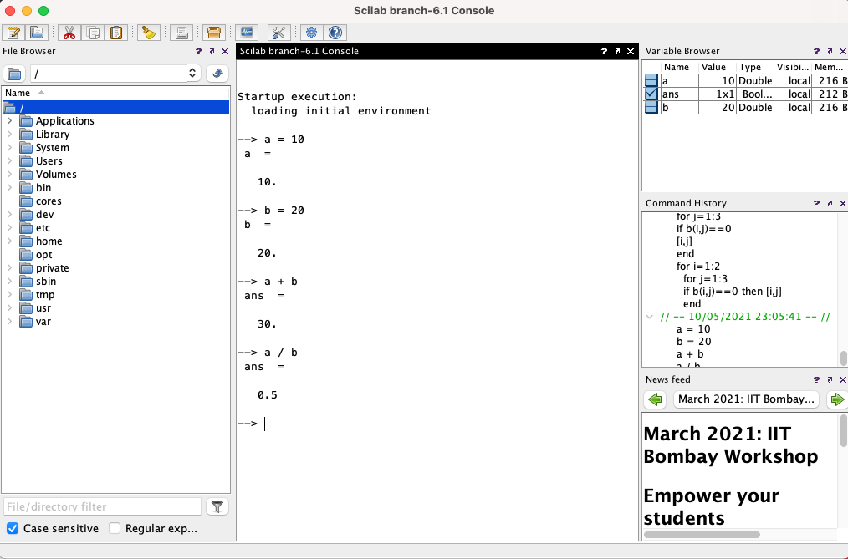The image size is (848, 559).
Task: Open Console panel help question mark
Action: 604,51
